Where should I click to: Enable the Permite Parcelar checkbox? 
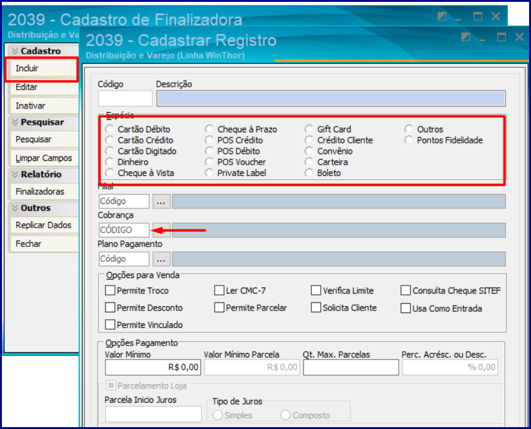[x=220, y=307]
